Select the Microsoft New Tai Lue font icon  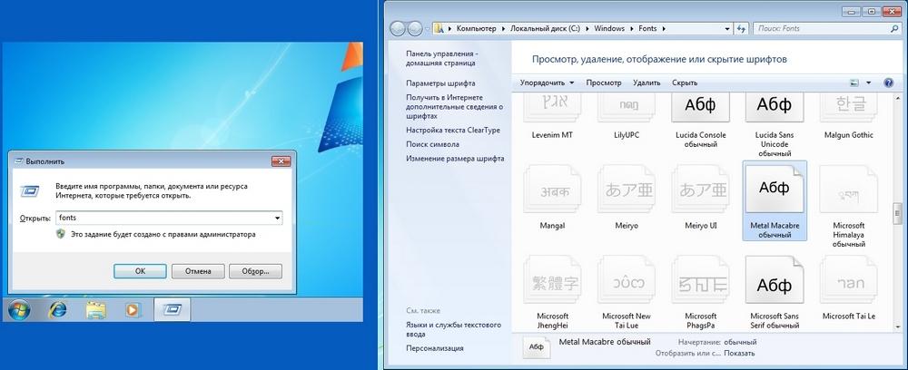point(626,280)
